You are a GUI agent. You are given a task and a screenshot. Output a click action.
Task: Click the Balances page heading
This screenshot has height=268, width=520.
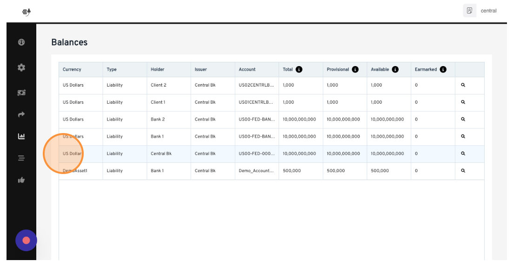(69, 42)
